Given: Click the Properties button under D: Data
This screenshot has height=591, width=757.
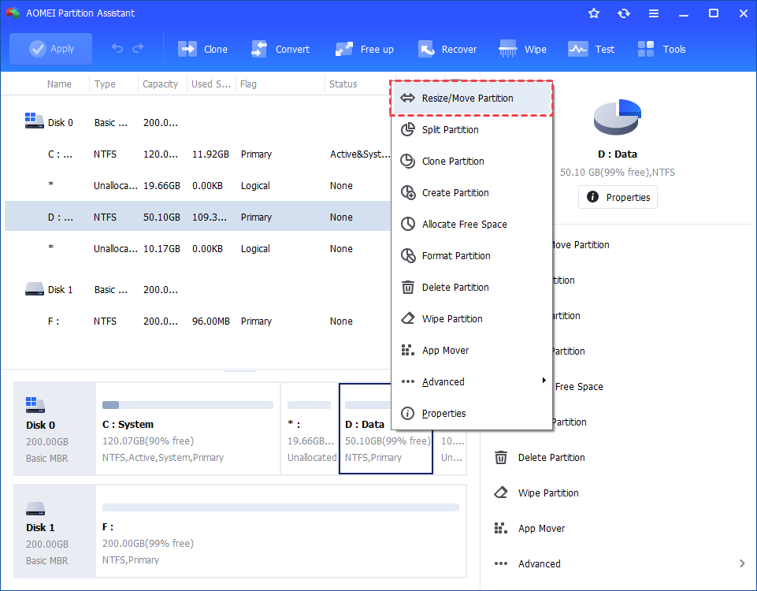Looking at the screenshot, I should coord(618,197).
